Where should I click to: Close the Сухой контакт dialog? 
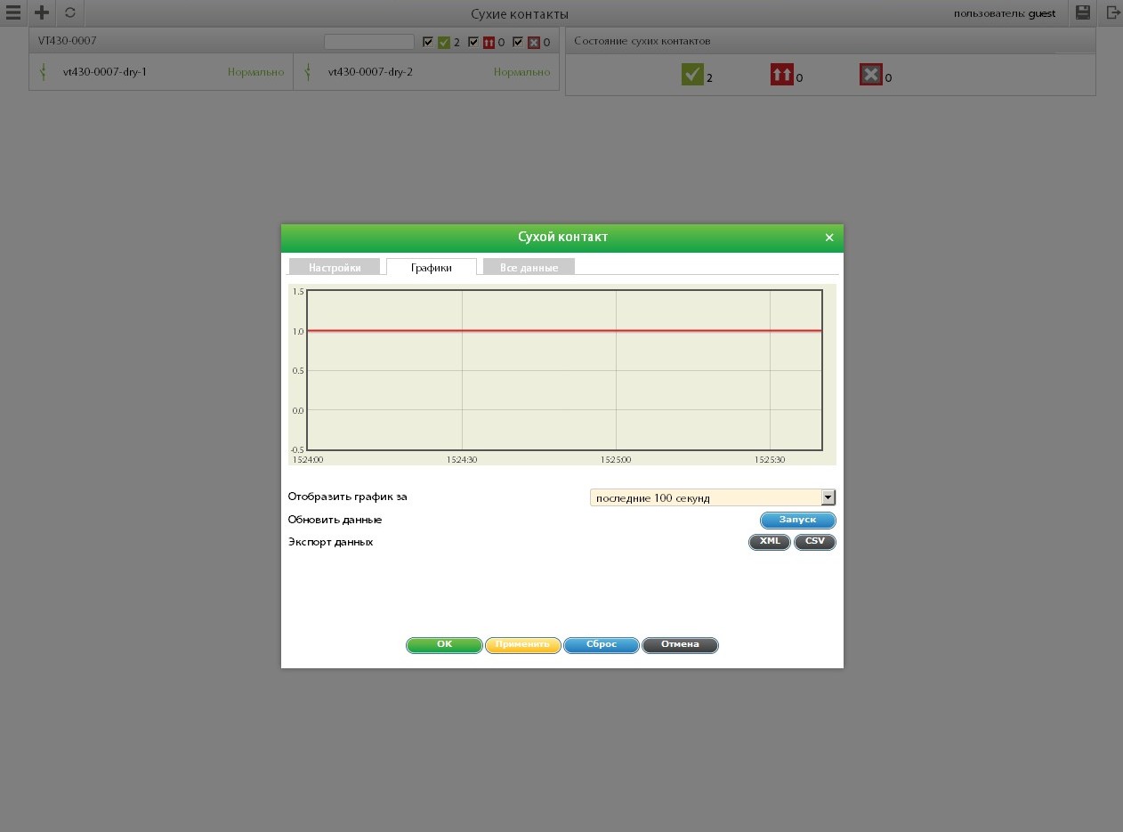[x=829, y=238]
